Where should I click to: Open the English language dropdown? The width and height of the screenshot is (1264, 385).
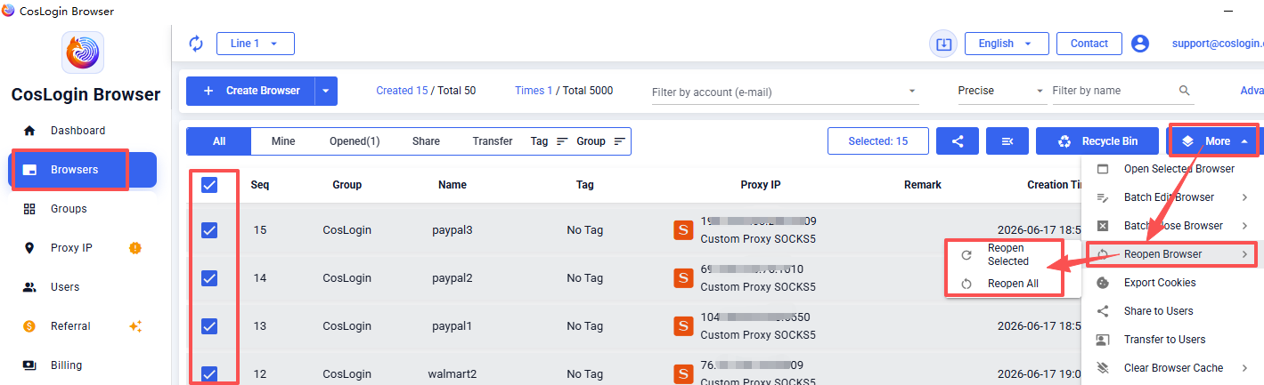(1005, 44)
